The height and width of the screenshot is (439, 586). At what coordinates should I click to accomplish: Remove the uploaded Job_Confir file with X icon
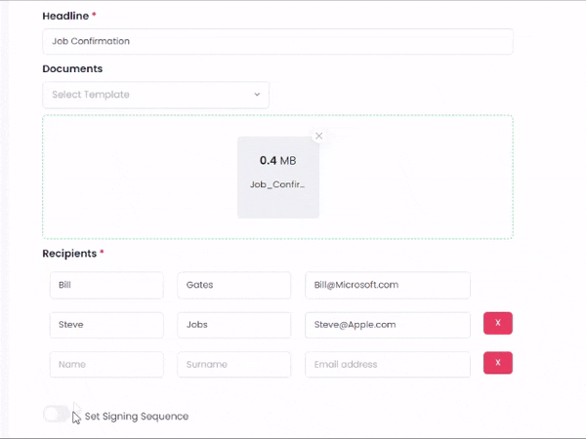(x=318, y=136)
